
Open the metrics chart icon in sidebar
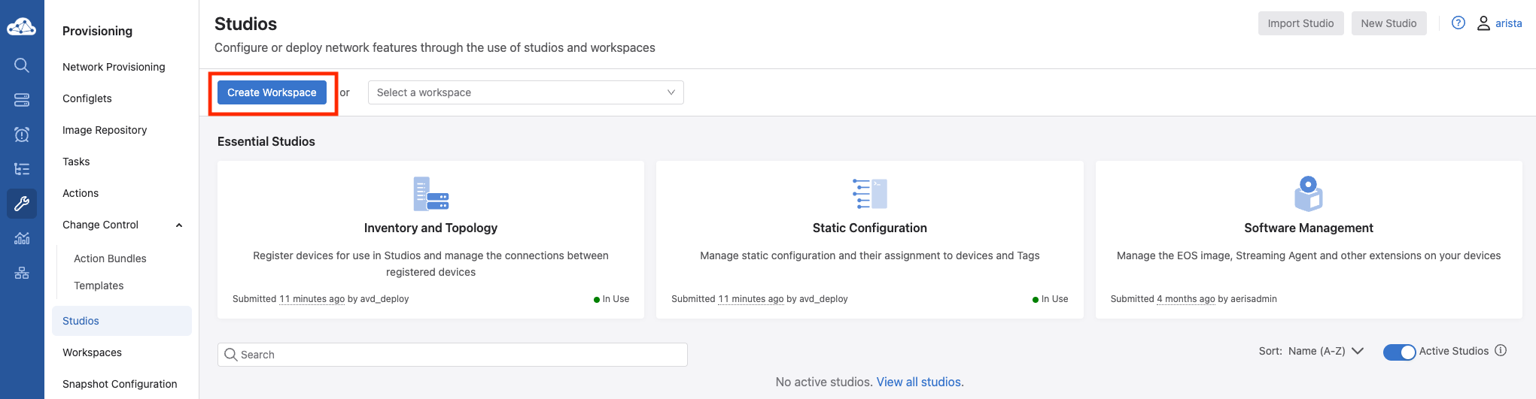pos(22,238)
